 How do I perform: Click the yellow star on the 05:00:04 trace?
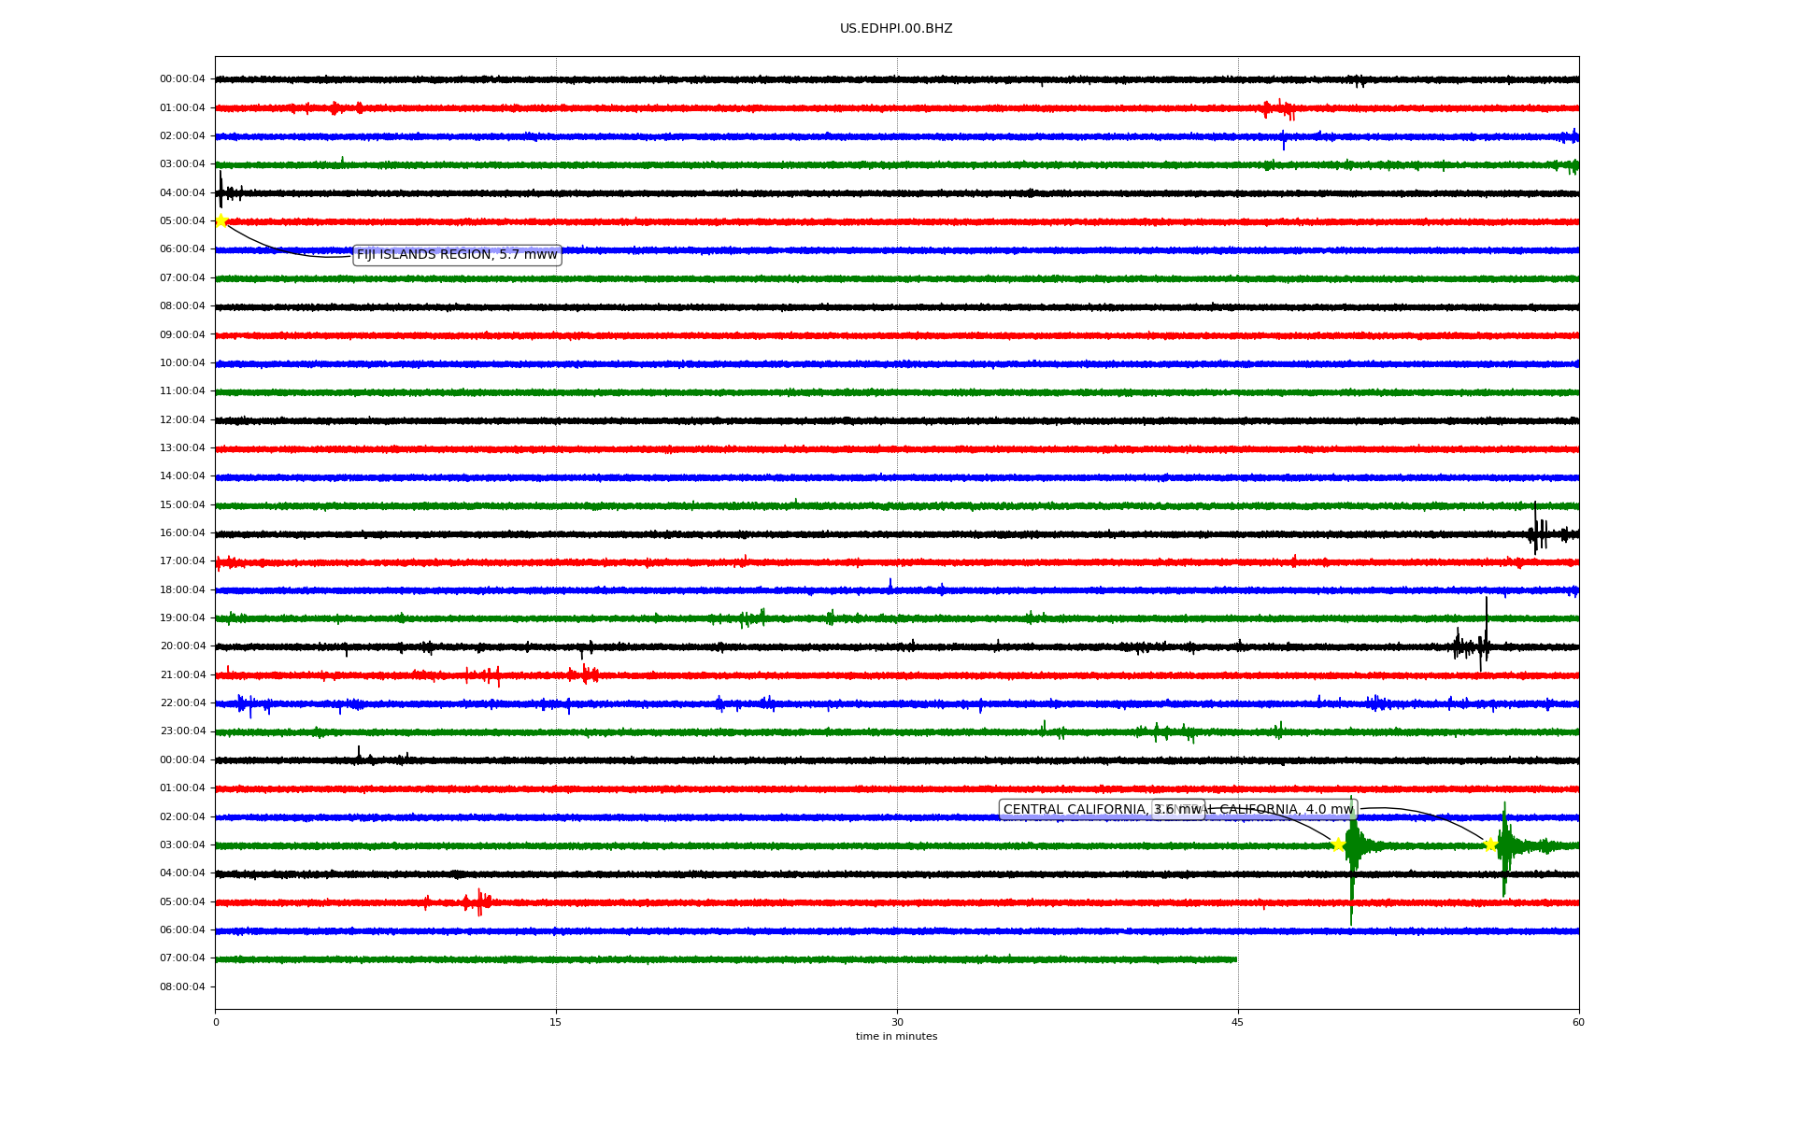point(221,220)
